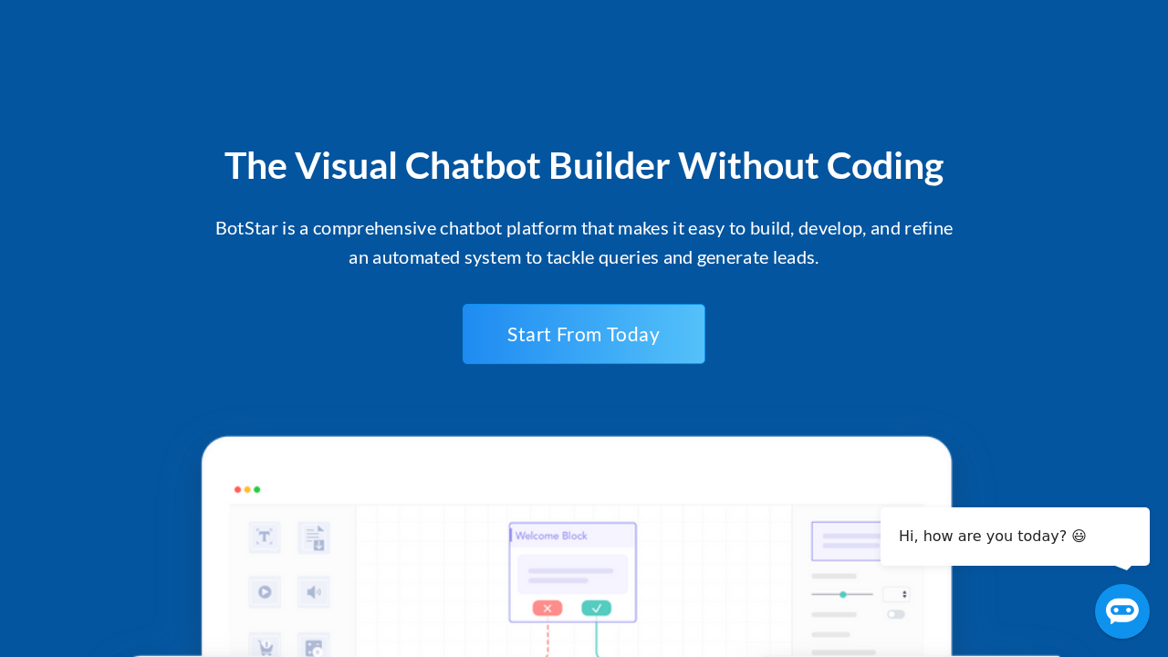Click the number stepper beside the slider
The height and width of the screenshot is (657, 1168).
[896, 594]
